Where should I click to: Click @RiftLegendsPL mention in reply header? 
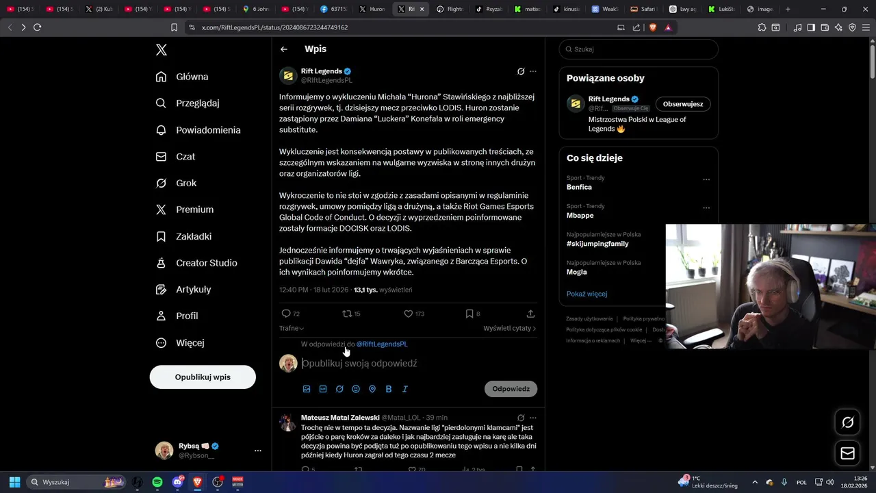382,344
